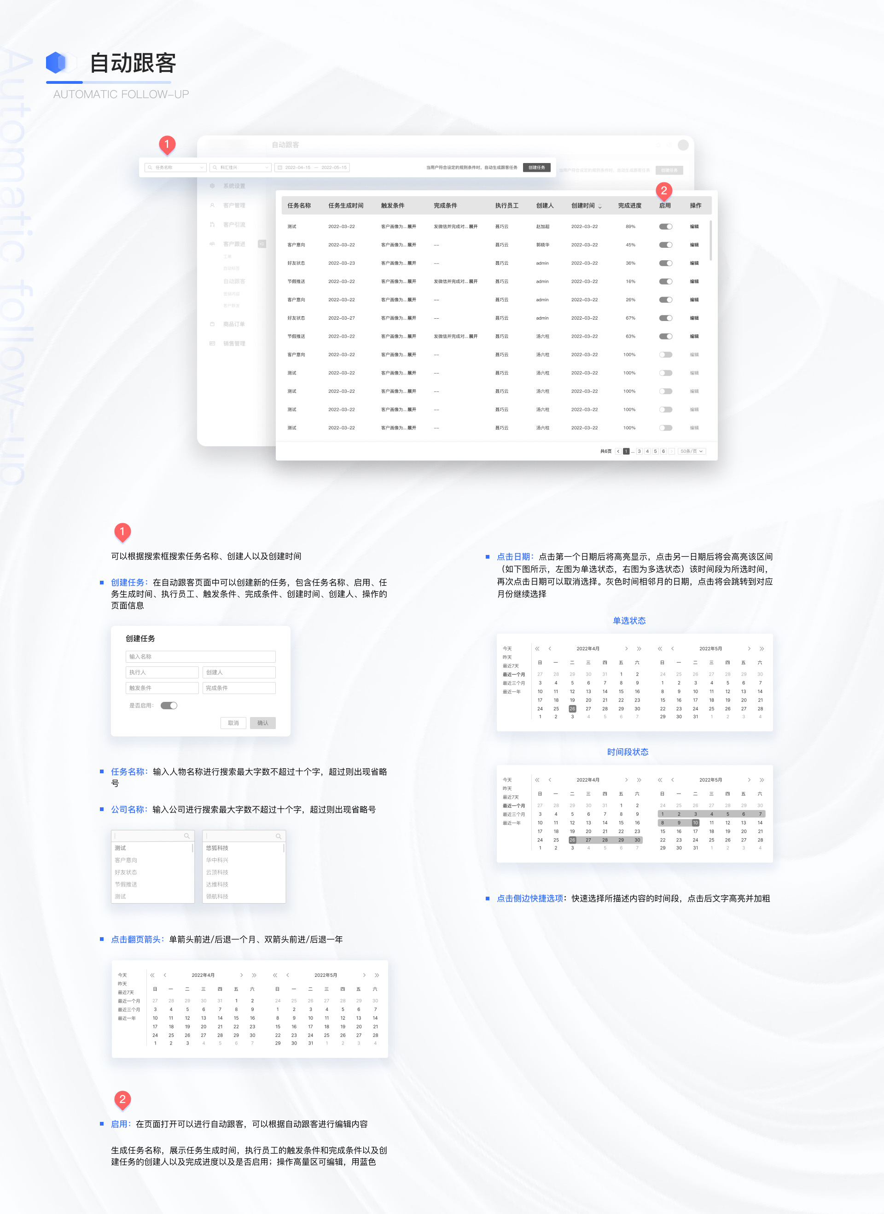This screenshot has height=1214, width=884.
Task: Click 编辑 in the 45% progress row
Action: coord(694,245)
